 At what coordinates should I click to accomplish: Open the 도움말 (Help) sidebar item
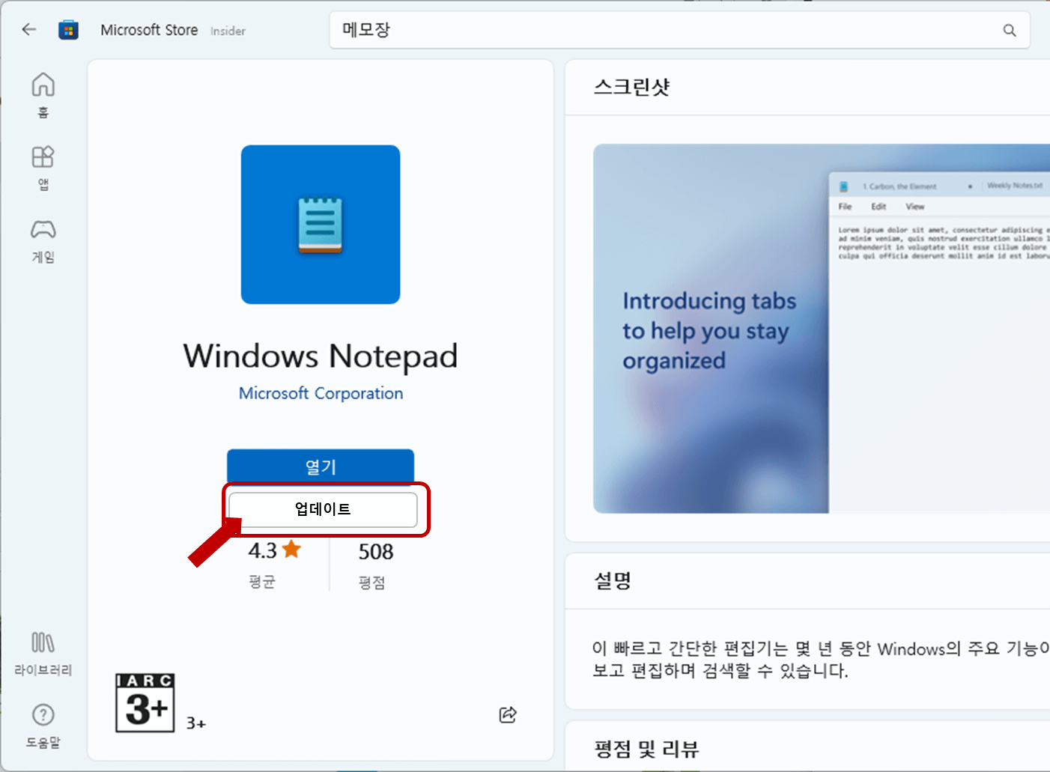tap(43, 726)
